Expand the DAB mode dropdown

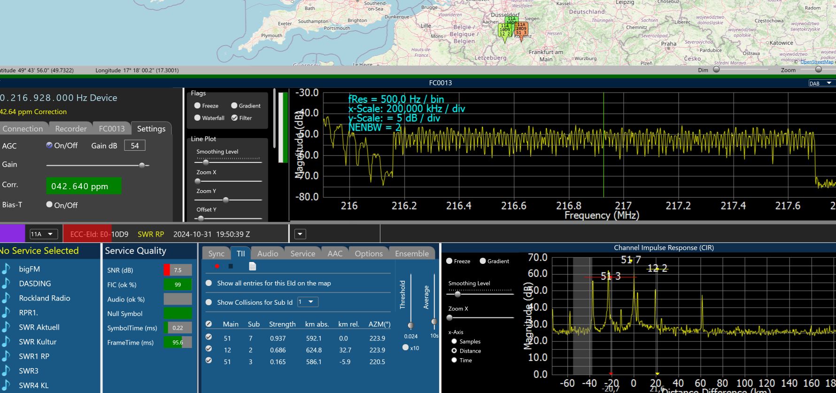pyautogui.click(x=820, y=83)
